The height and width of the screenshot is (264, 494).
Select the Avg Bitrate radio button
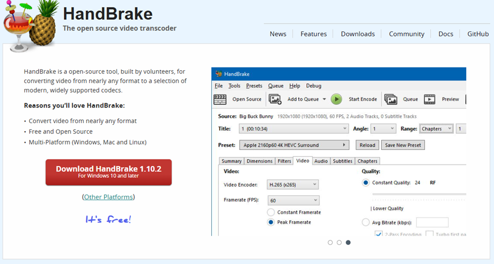coord(366,222)
